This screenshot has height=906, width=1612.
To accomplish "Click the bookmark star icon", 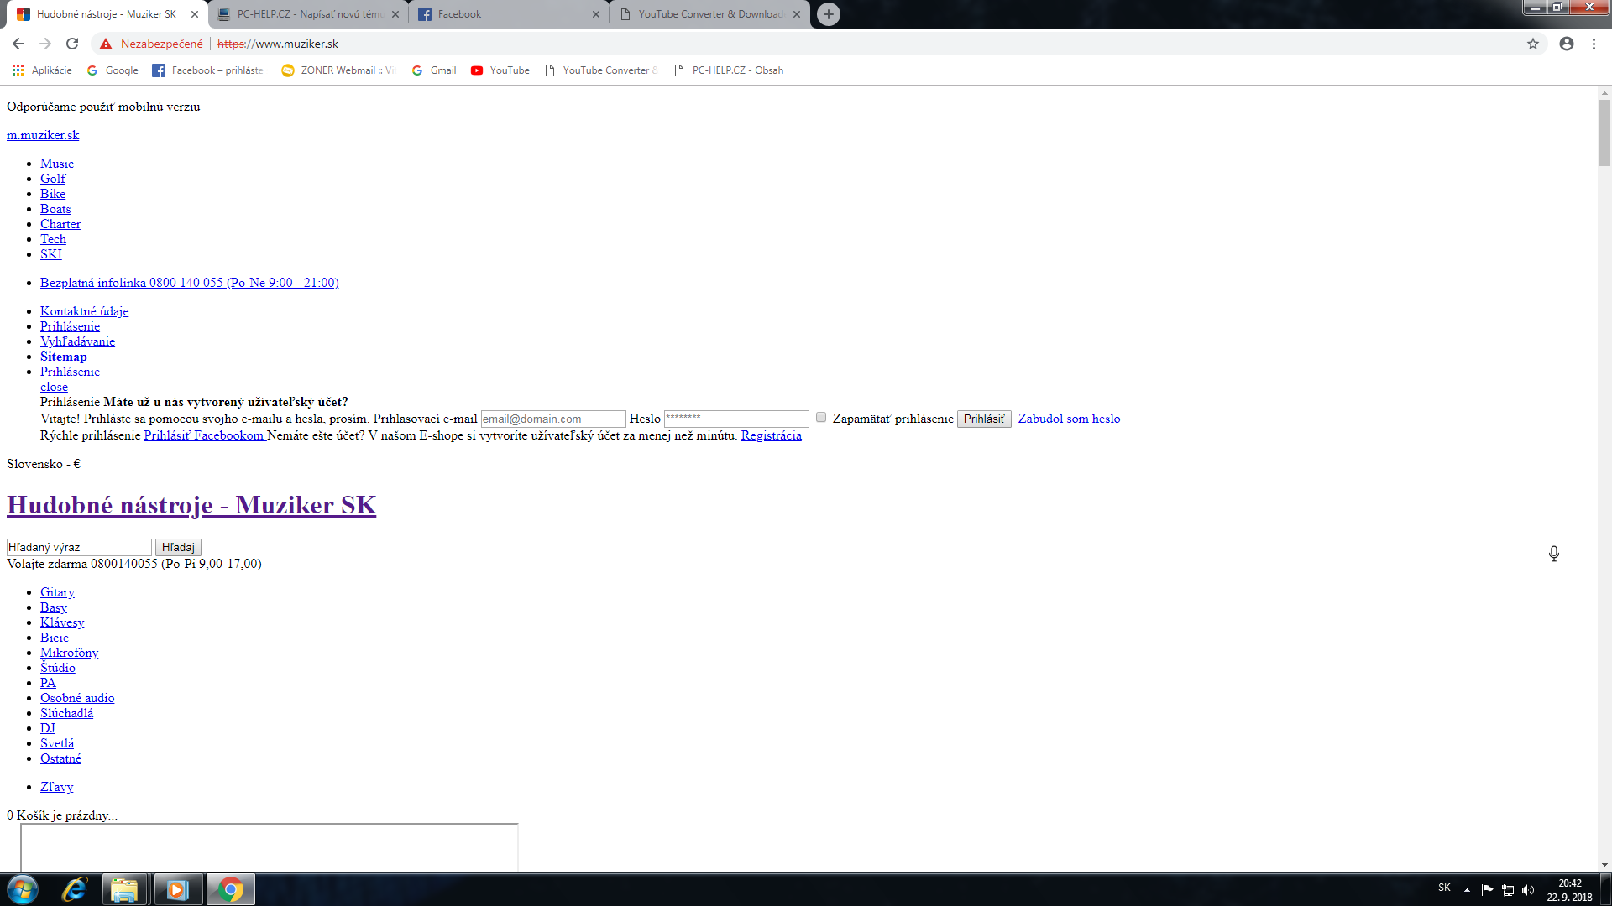I will click(1533, 44).
